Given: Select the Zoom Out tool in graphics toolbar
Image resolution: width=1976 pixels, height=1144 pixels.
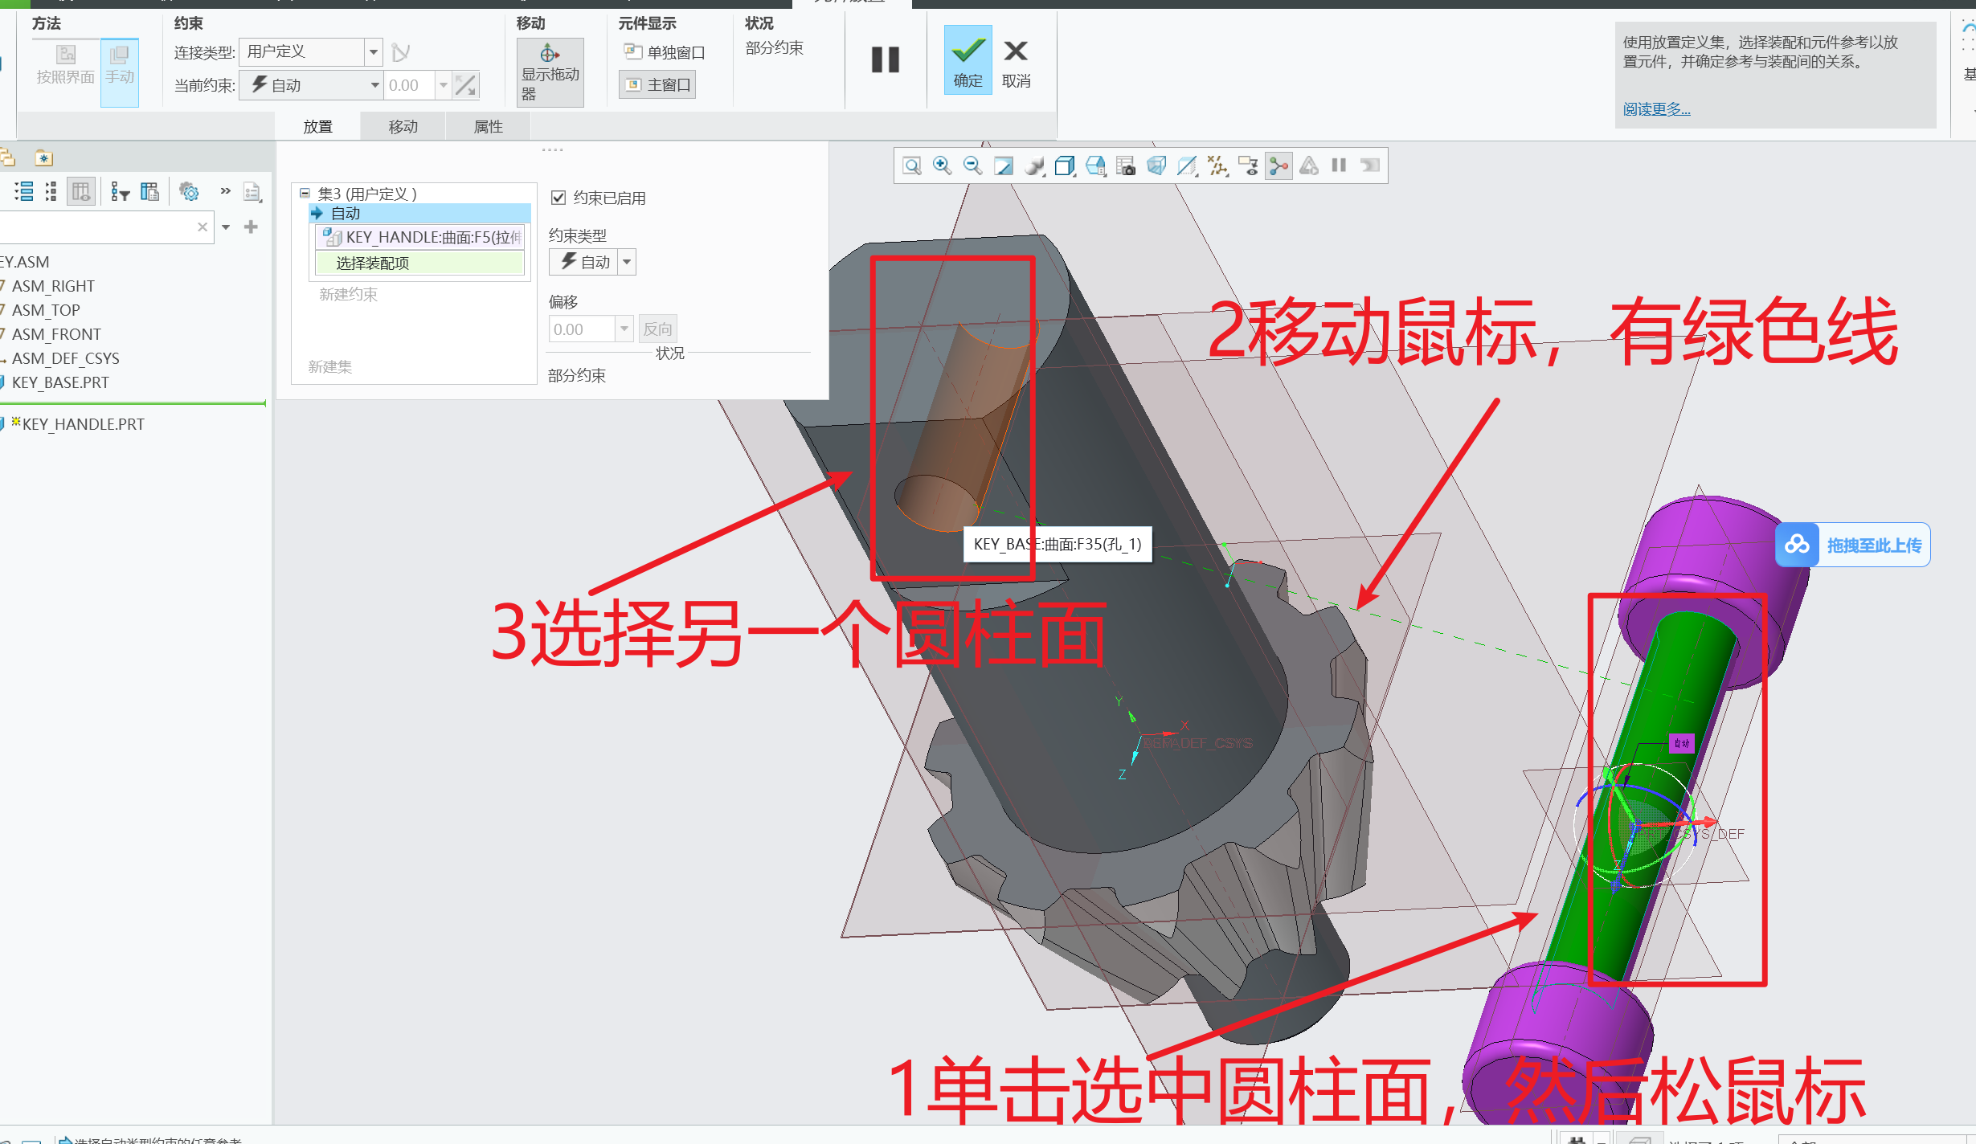Looking at the screenshot, I should coord(972,165).
